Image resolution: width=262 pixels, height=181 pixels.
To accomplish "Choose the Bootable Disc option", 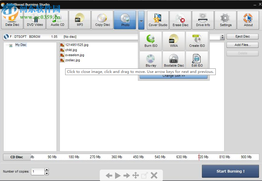I will (174, 60).
